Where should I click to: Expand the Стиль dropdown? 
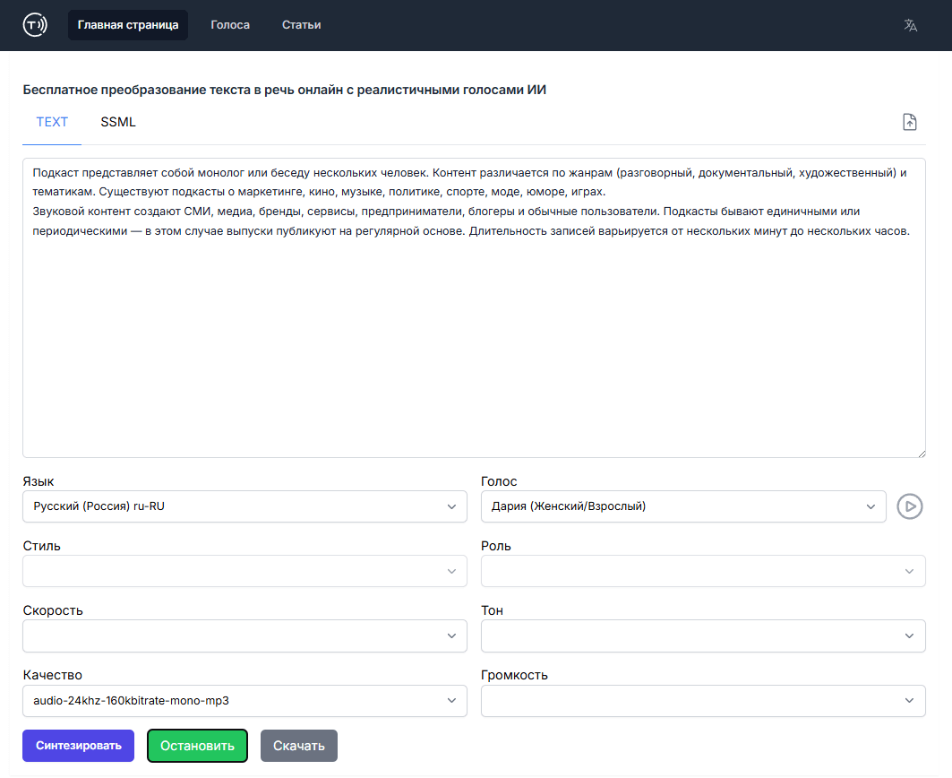244,571
